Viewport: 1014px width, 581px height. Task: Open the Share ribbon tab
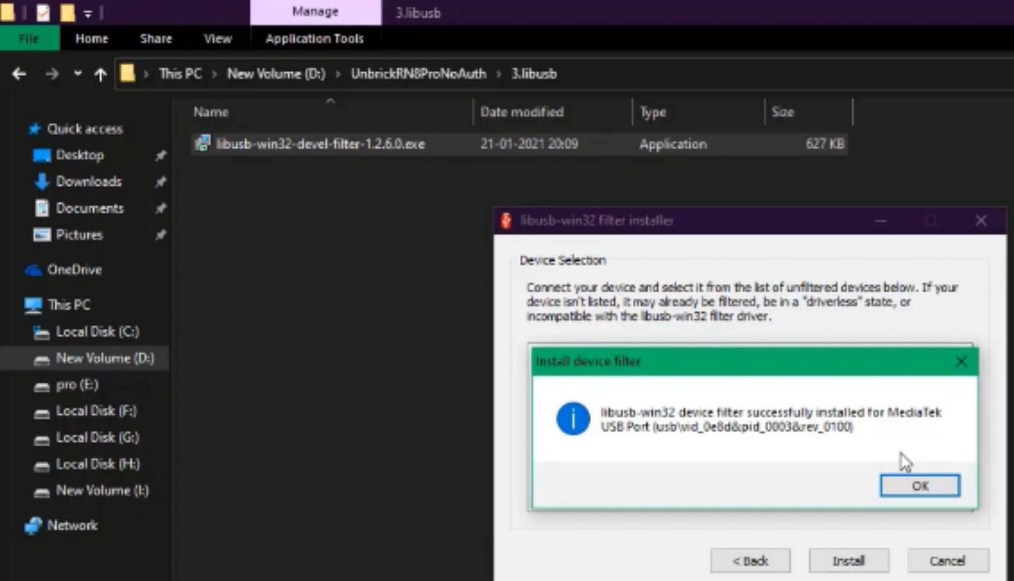[x=155, y=39]
